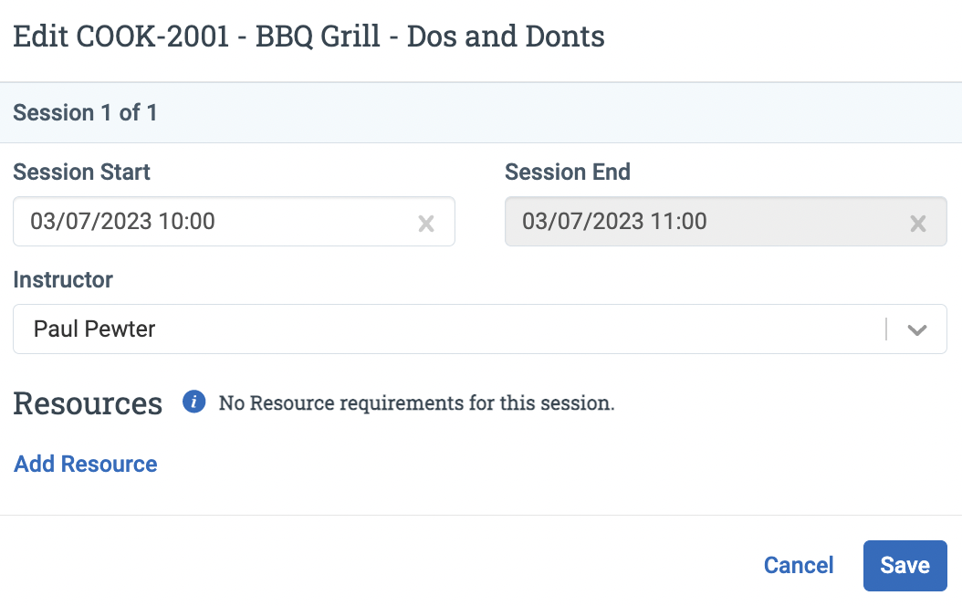Click the Add Resource link
The image size is (962, 606).
click(85, 464)
